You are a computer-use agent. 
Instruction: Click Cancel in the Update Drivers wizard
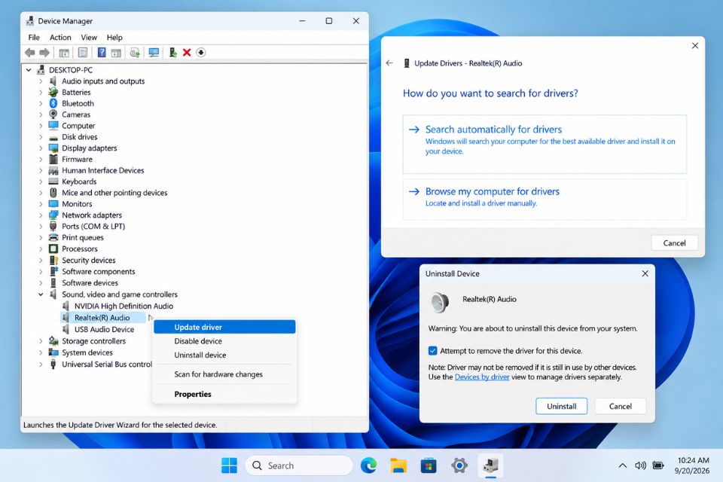point(674,243)
